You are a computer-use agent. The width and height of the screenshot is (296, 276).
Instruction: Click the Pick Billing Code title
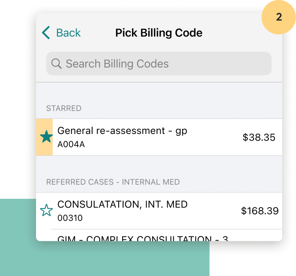click(159, 33)
